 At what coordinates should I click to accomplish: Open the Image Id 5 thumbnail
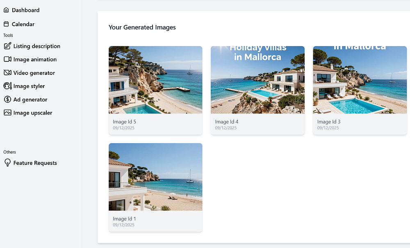pyautogui.click(x=155, y=80)
